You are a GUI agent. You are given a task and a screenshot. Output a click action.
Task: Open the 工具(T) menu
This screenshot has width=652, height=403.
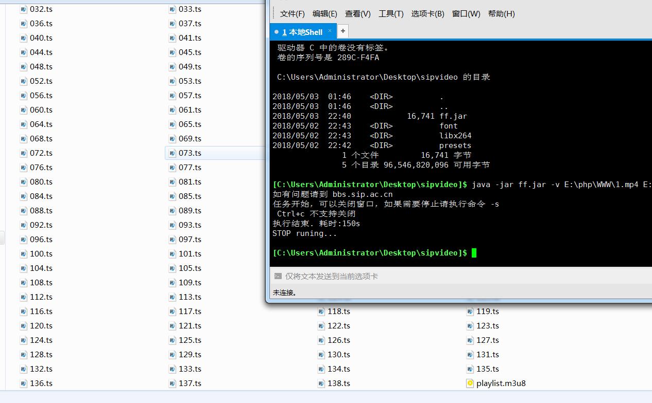[x=391, y=14]
